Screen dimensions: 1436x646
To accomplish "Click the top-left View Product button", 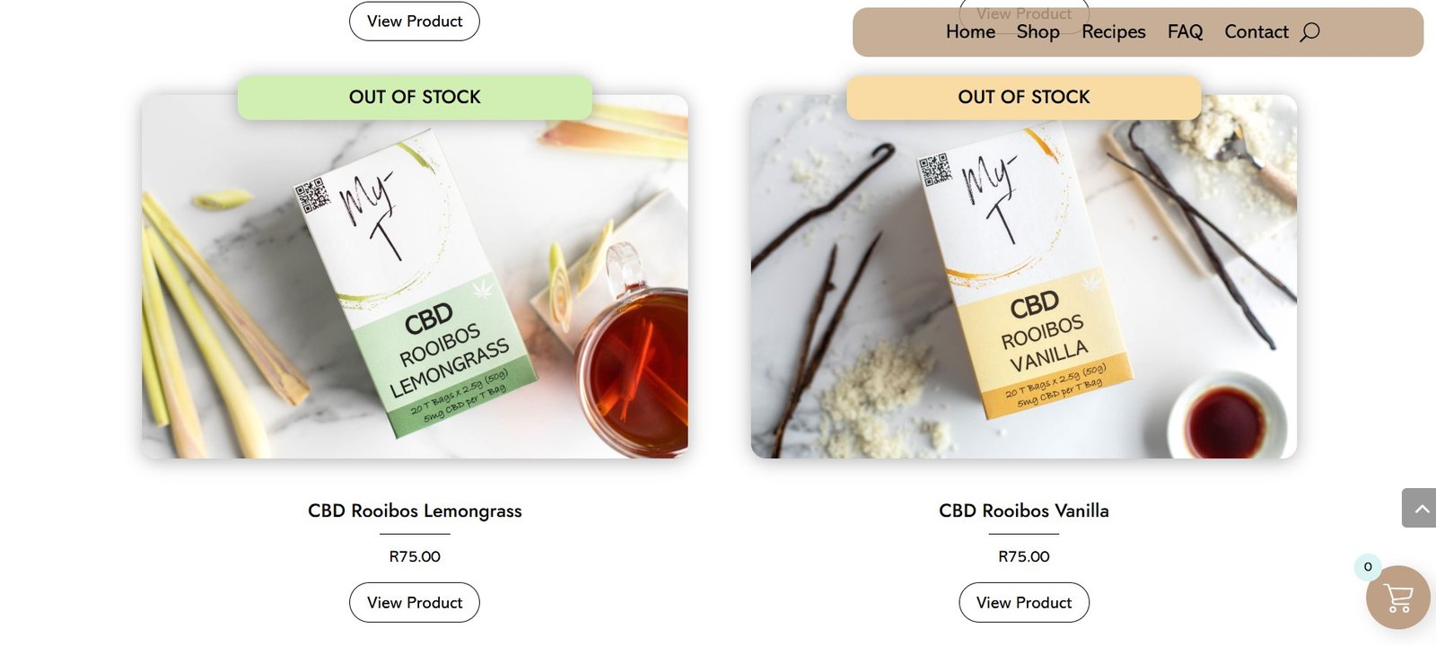I will (x=415, y=21).
